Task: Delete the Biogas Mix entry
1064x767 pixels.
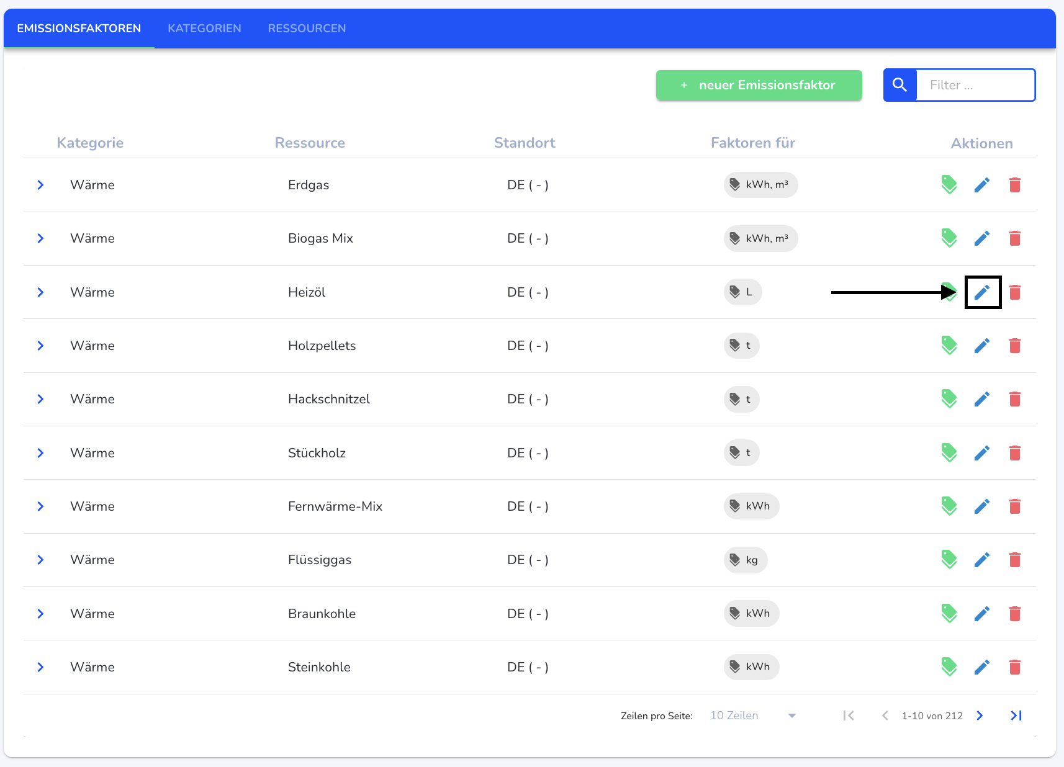Action: click(x=1015, y=238)
